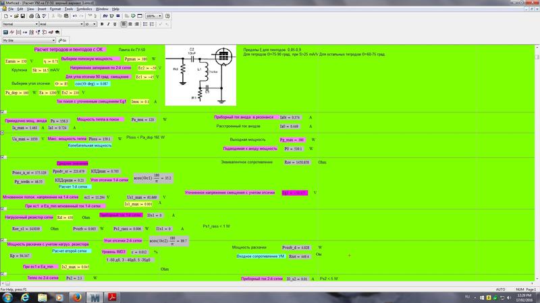Open the Normal style dropdown

36,24
